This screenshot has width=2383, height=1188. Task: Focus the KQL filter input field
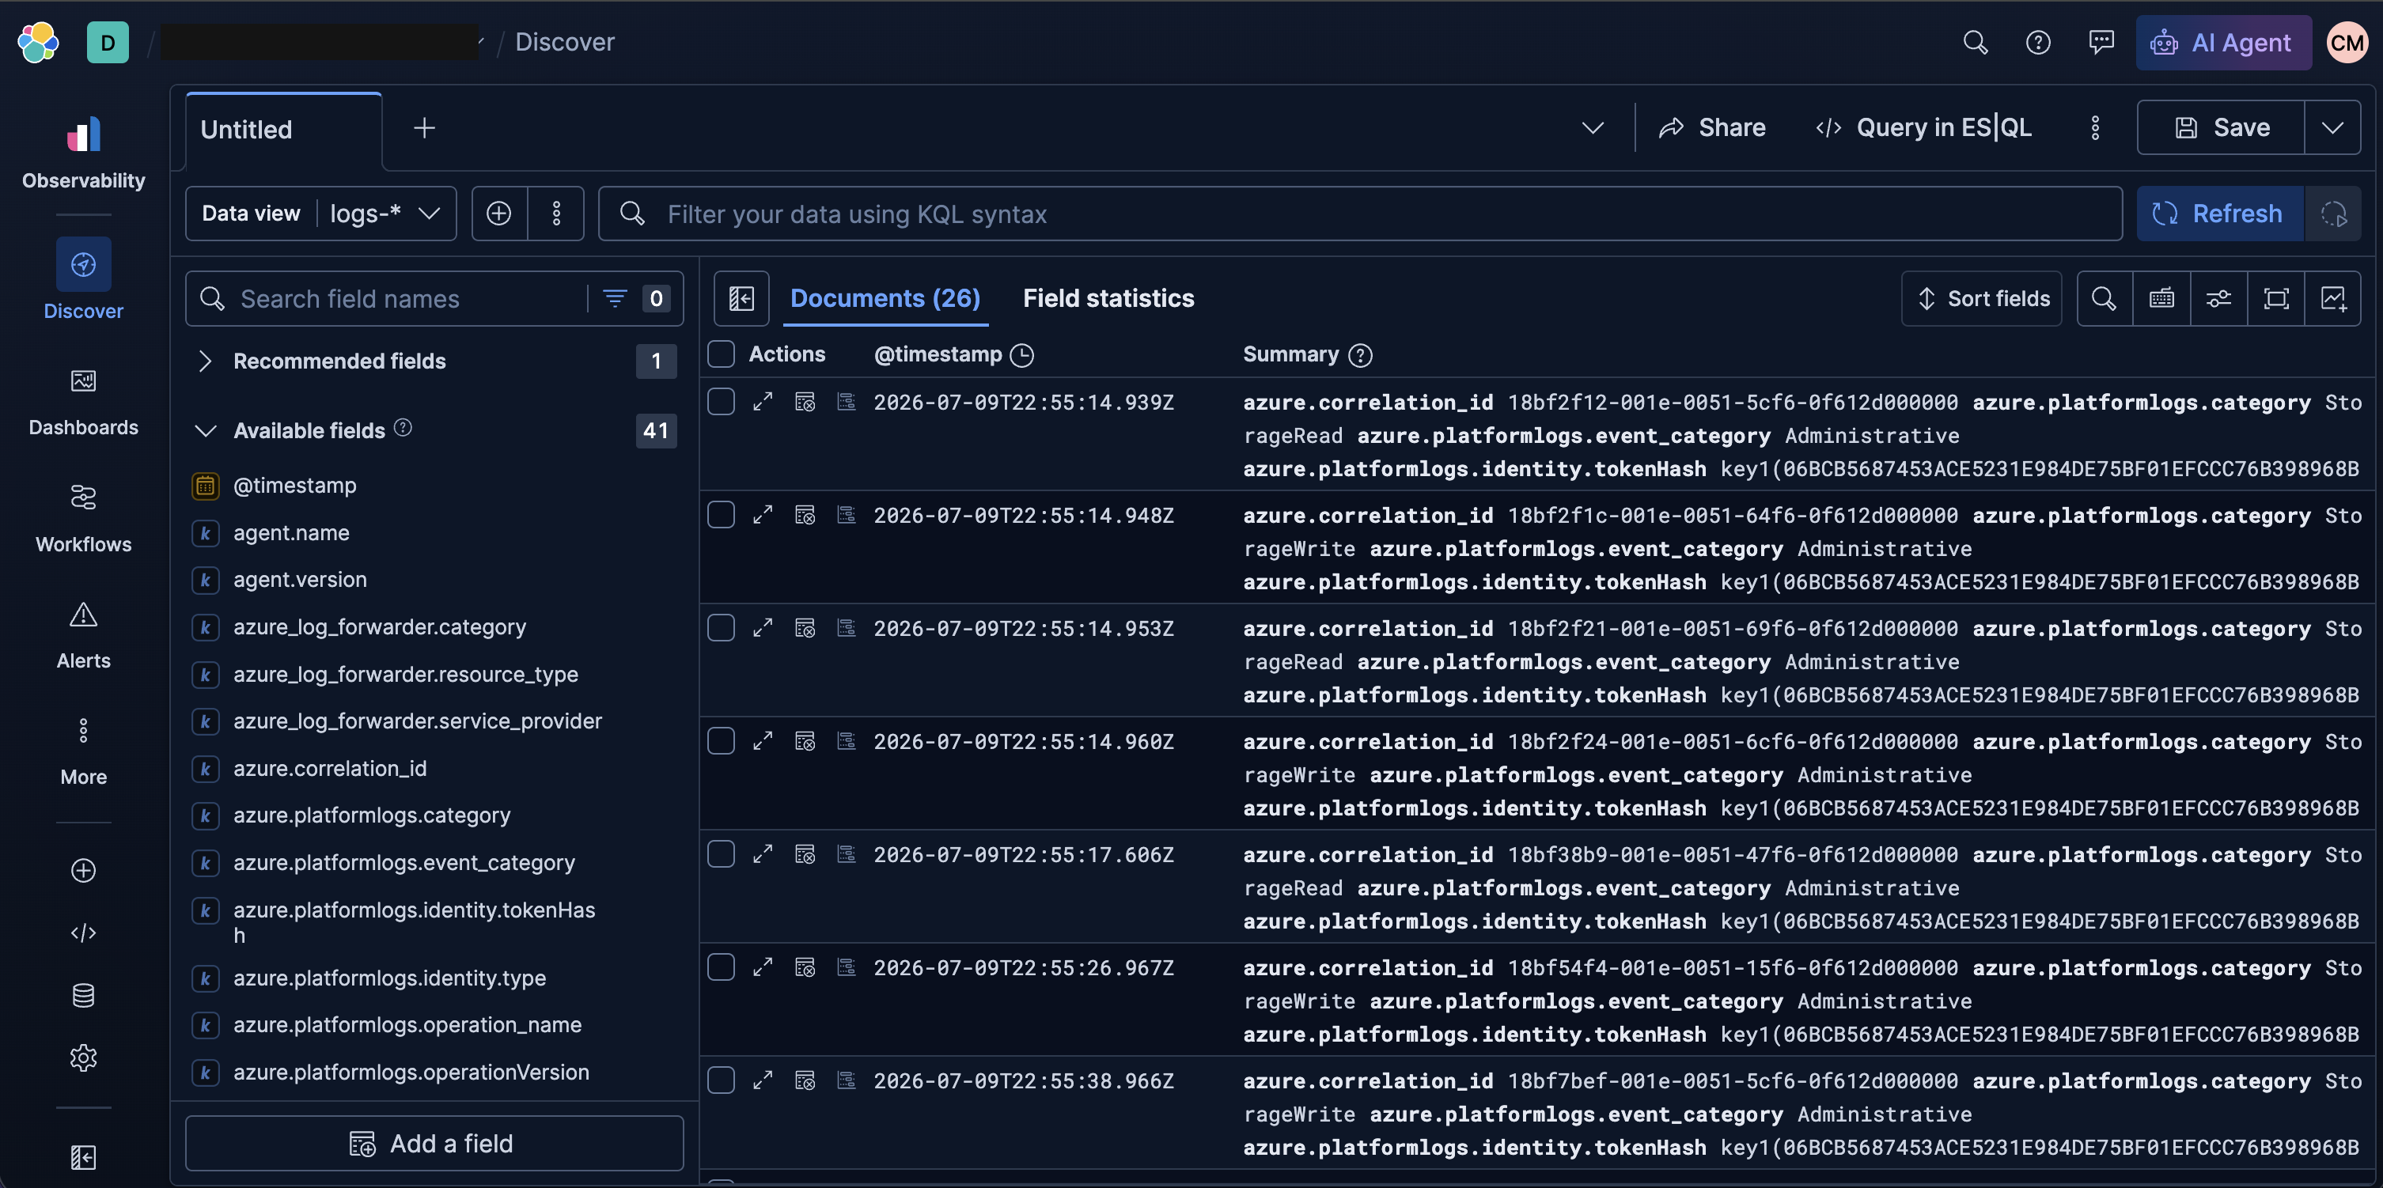[x=1360, y=214]
